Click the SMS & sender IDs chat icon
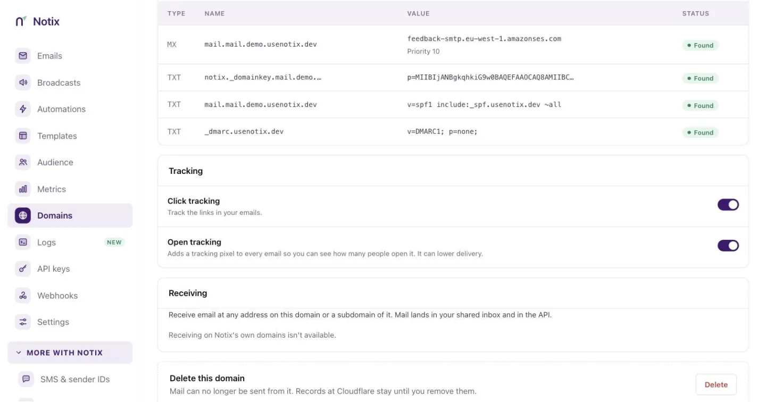 click(x=26, y=379)
